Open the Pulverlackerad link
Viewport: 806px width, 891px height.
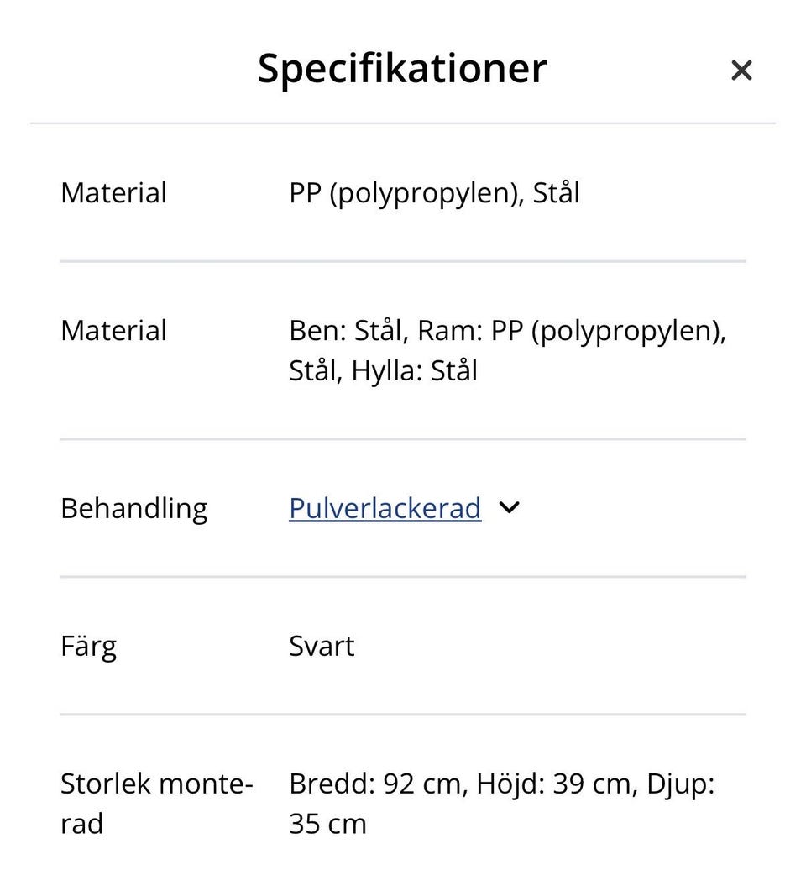pyautogui.click(x=385, y=508)
